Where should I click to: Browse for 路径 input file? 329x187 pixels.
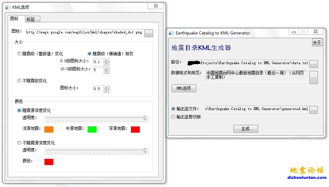click(313, 64)
